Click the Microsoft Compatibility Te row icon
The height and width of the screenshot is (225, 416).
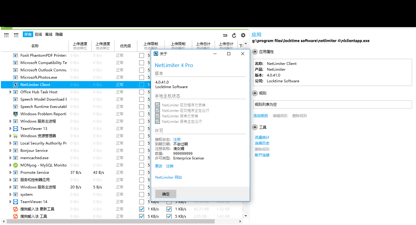coord(16,63)
